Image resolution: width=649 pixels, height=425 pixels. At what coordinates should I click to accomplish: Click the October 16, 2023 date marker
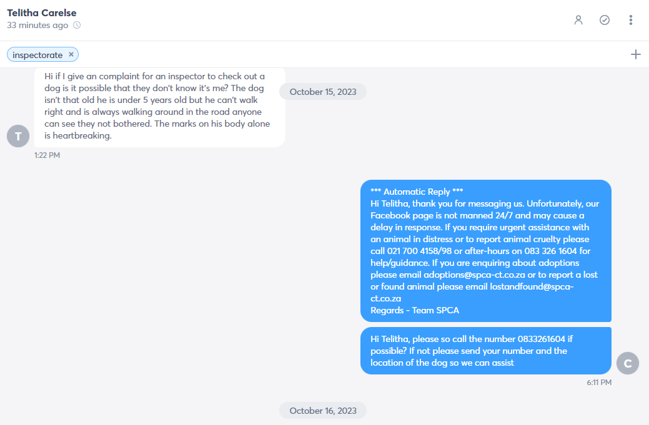pyautogui.click(x=323, y=411)
